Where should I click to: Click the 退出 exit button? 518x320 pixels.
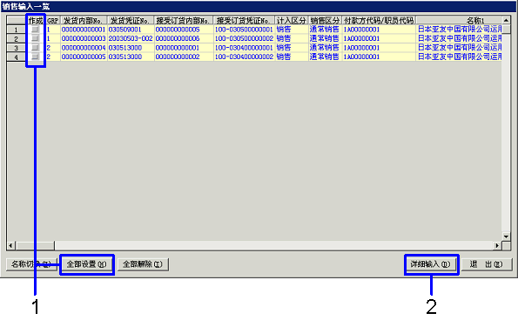coord(487,264)
